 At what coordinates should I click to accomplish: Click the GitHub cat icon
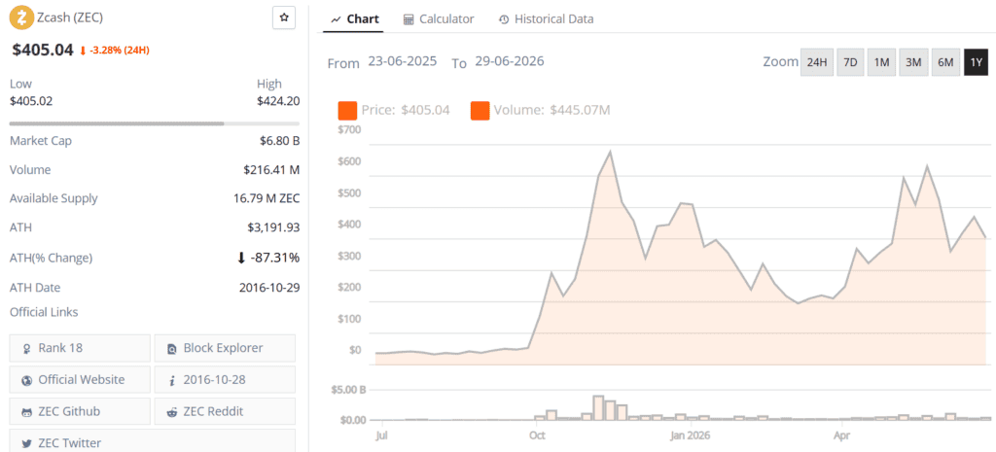click(x=26, y=412)
